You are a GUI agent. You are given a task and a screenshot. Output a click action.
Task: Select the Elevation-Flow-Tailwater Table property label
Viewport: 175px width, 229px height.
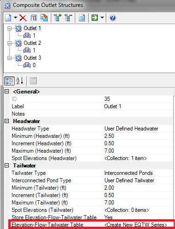tap(48, 225)
